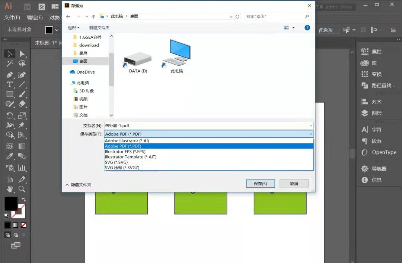Open the 文件(F) menu

click(12, 17)
